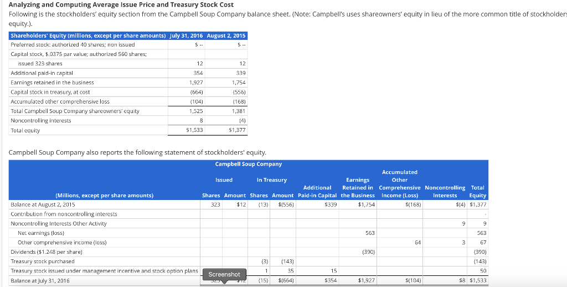Screen dimensions: 567x287
Task: Click the 'Shareholders' Equity (millions...)' table header
Action: tap(88, 35)
